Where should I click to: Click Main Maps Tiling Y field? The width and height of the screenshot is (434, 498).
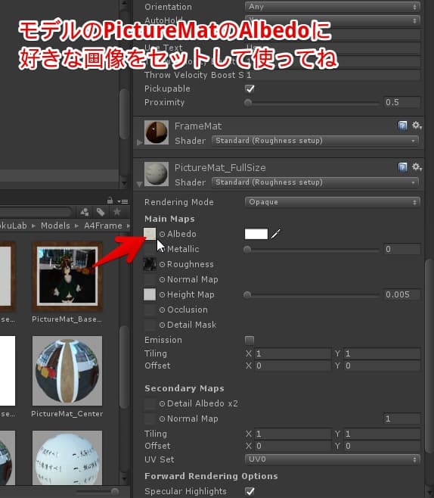pyautogui.click(x=382, y=353)
